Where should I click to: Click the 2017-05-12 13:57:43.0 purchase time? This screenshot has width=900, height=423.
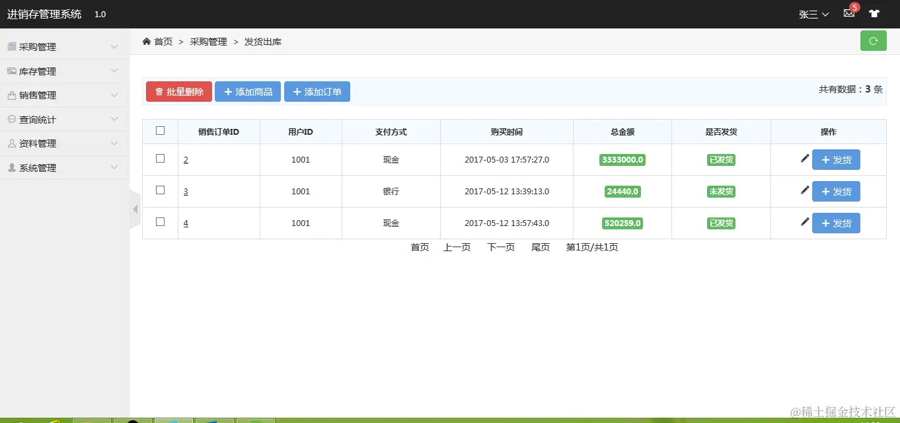[507, 223]
